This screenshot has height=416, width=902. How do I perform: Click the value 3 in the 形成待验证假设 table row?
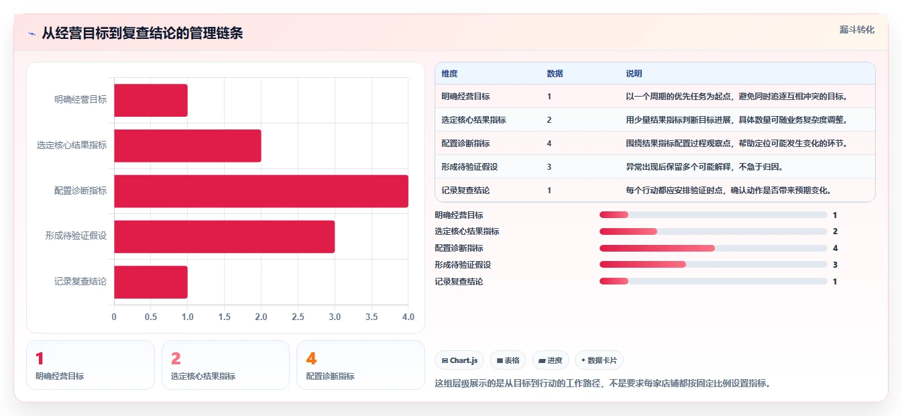(x=549, y=166)
